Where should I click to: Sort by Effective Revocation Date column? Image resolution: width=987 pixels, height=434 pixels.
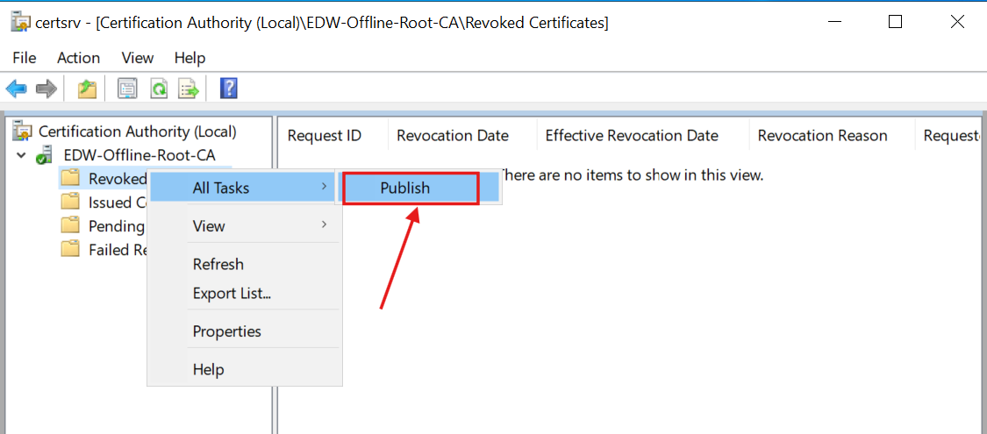[643, 135]
